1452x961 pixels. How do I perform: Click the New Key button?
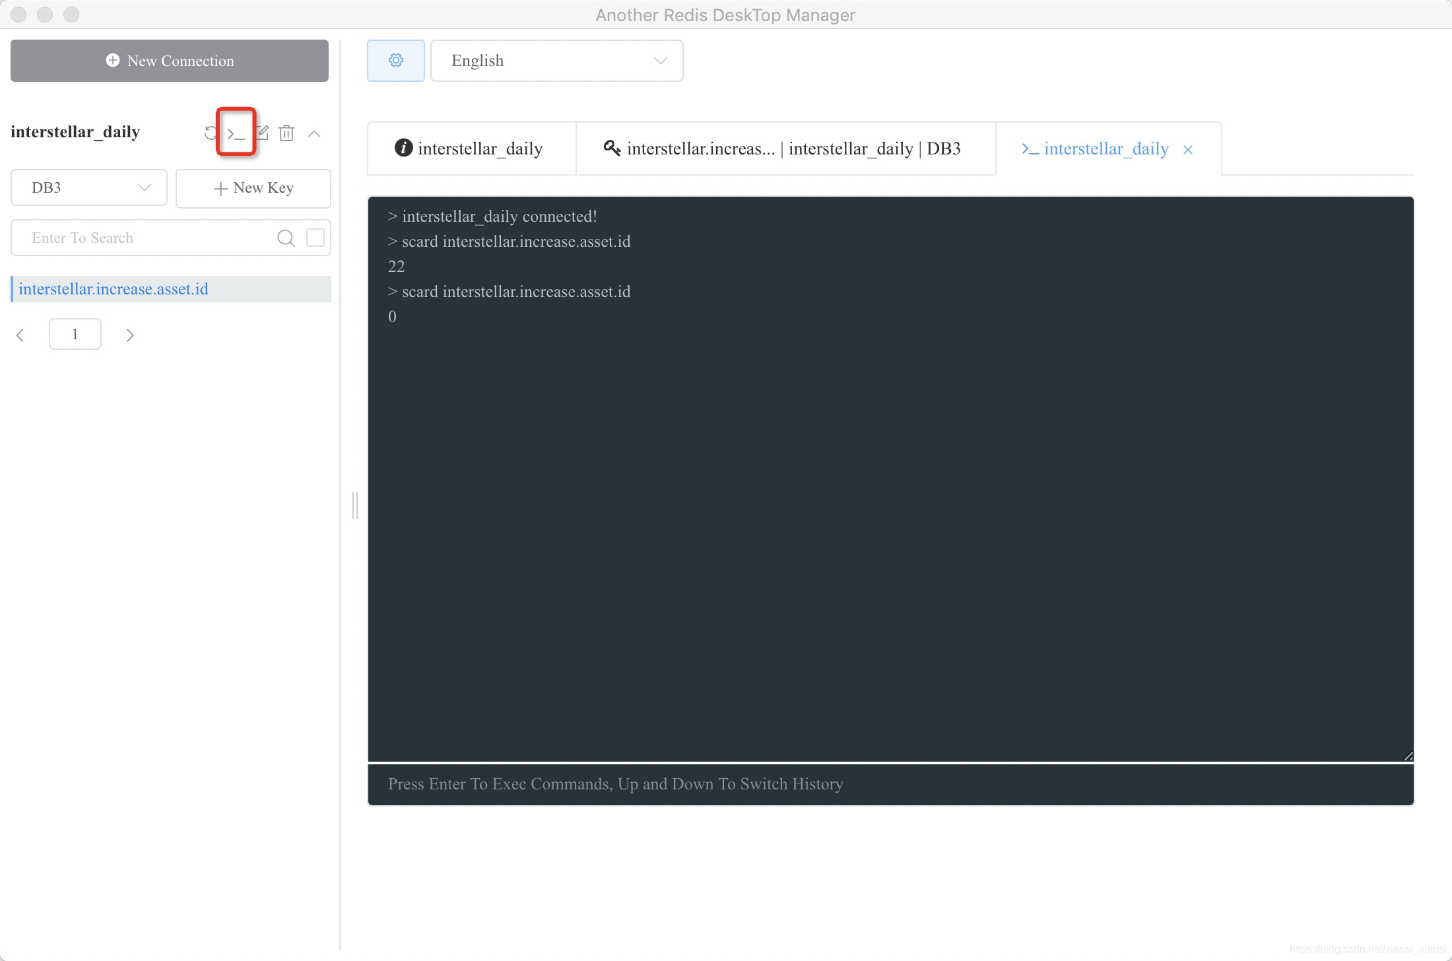(x=253, y=188)
